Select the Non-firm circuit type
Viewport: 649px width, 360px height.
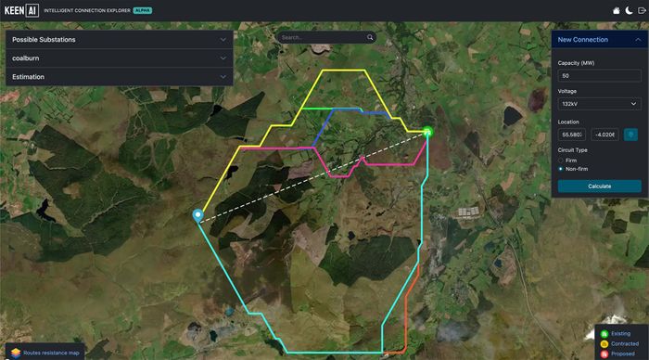coord(561,169)
